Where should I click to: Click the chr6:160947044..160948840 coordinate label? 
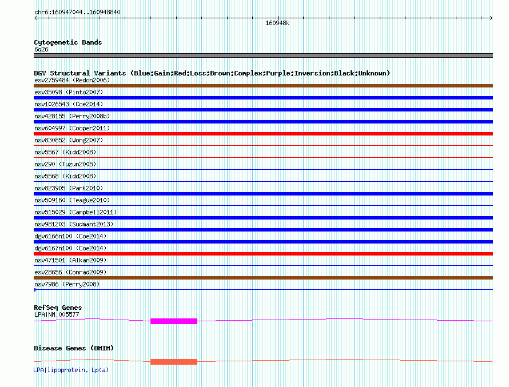(77, 12)
